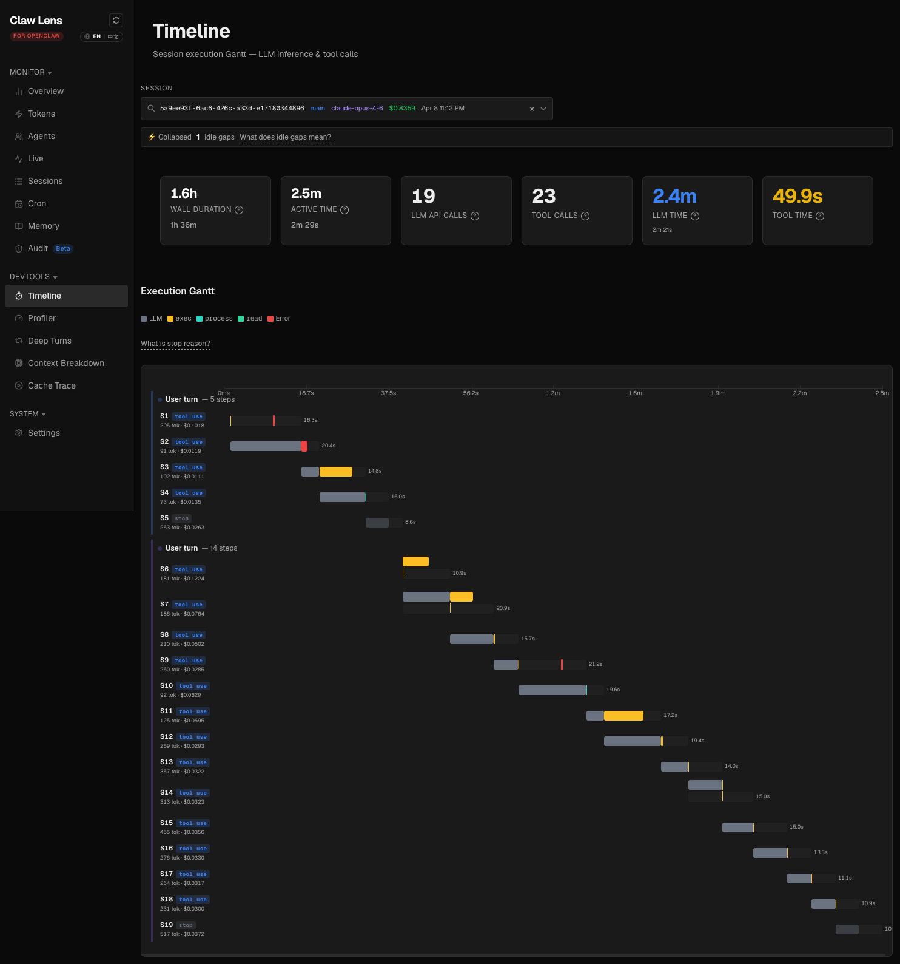Collapse the SYSTEM sidebar section
Screen dimensions: 900x964
pos(28,414)
